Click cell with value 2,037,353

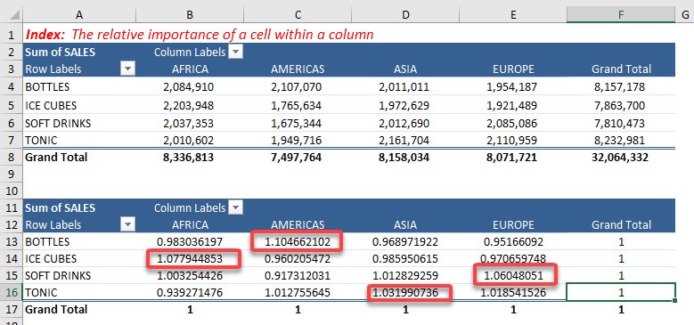[188, 124]
